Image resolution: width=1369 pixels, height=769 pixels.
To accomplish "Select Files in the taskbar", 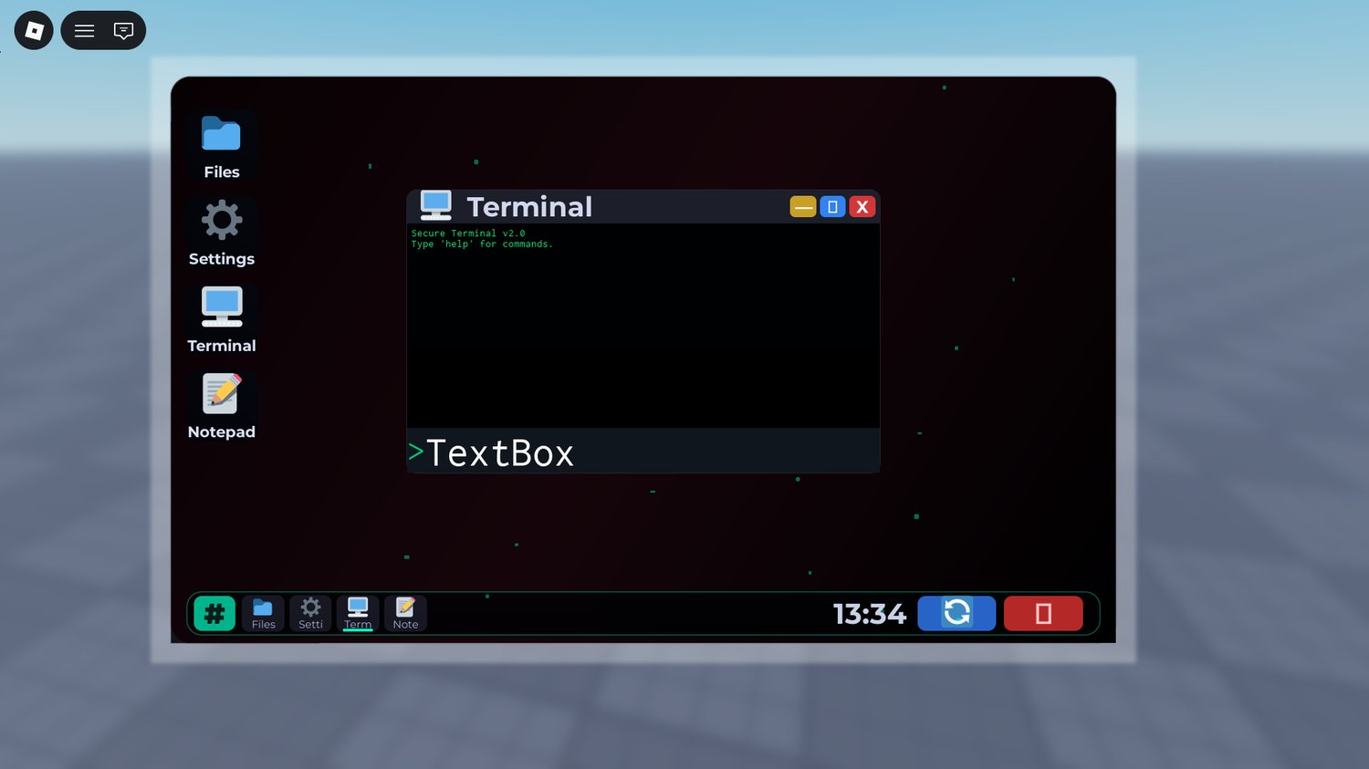I will (263, 614).
